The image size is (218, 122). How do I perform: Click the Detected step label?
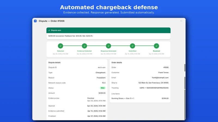60,51
